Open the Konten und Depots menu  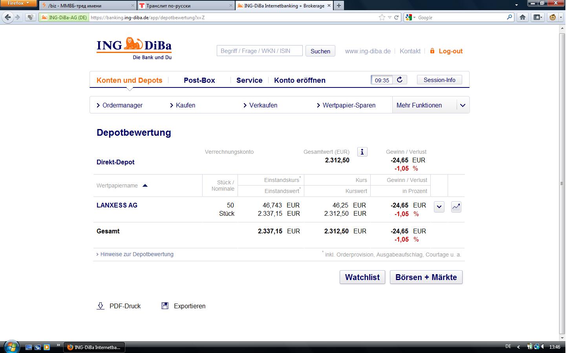[129, 80]
